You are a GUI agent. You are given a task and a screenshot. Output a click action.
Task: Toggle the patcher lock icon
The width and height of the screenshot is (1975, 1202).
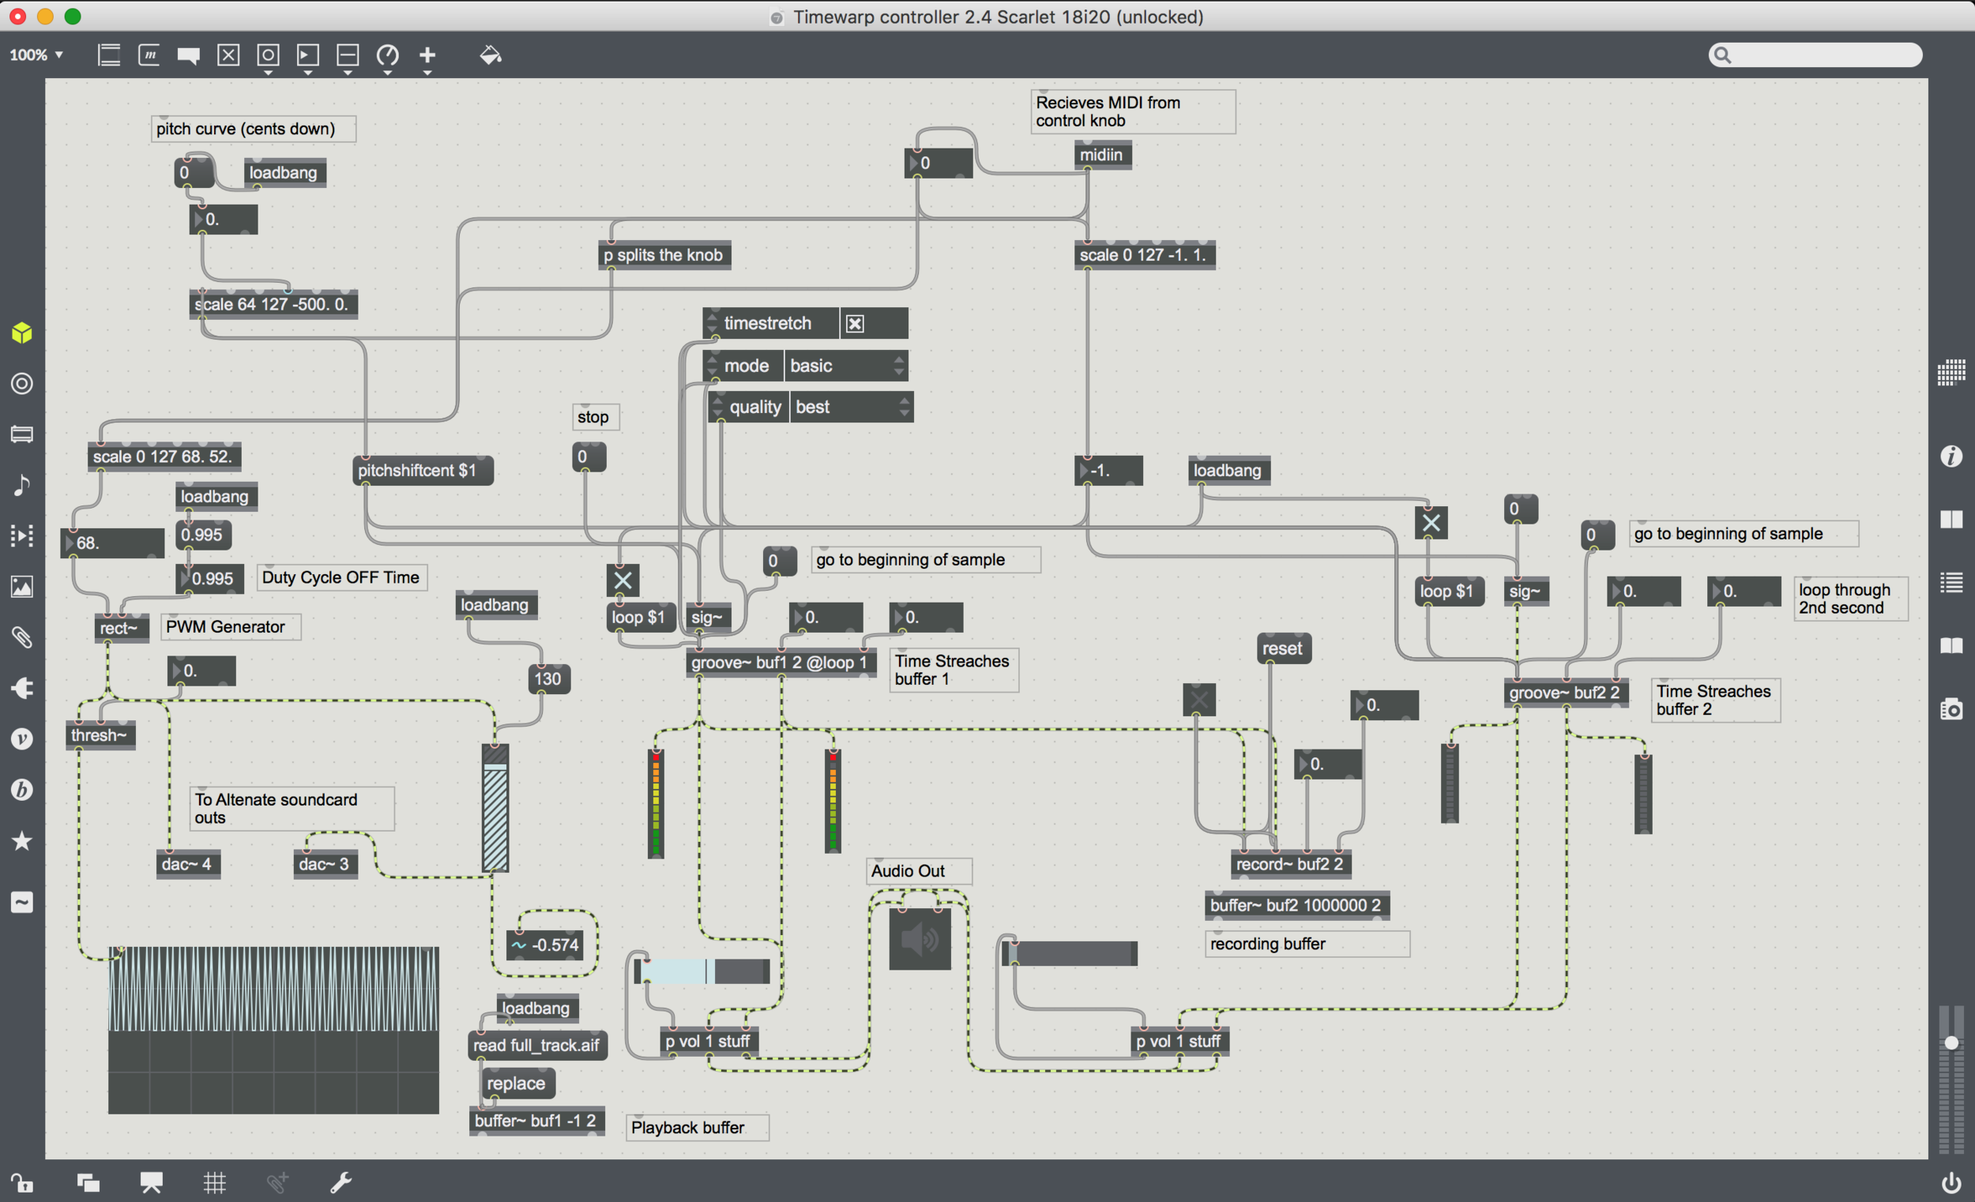pyautogui.click(x=21, y=1183)
